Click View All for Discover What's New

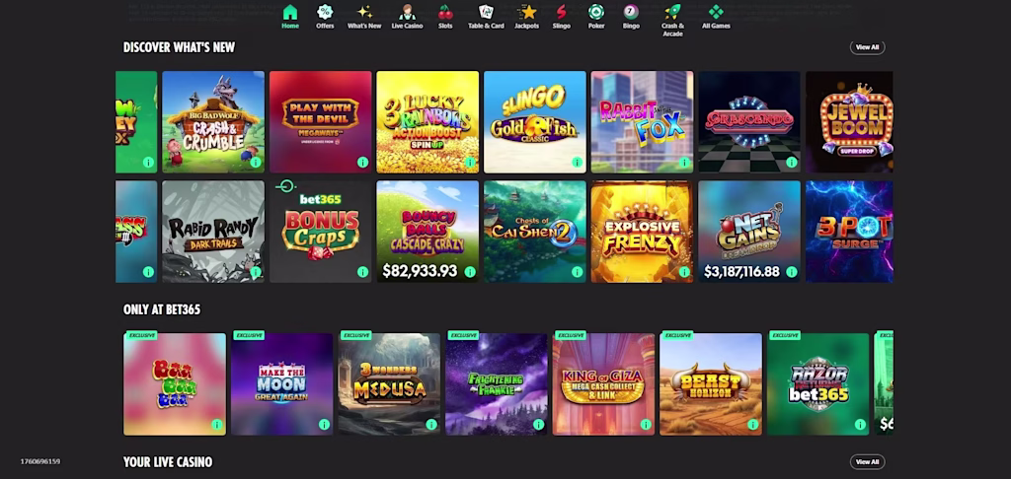coord(867,47)
